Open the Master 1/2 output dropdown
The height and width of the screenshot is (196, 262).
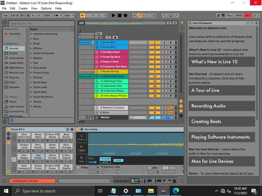point(138,117)
